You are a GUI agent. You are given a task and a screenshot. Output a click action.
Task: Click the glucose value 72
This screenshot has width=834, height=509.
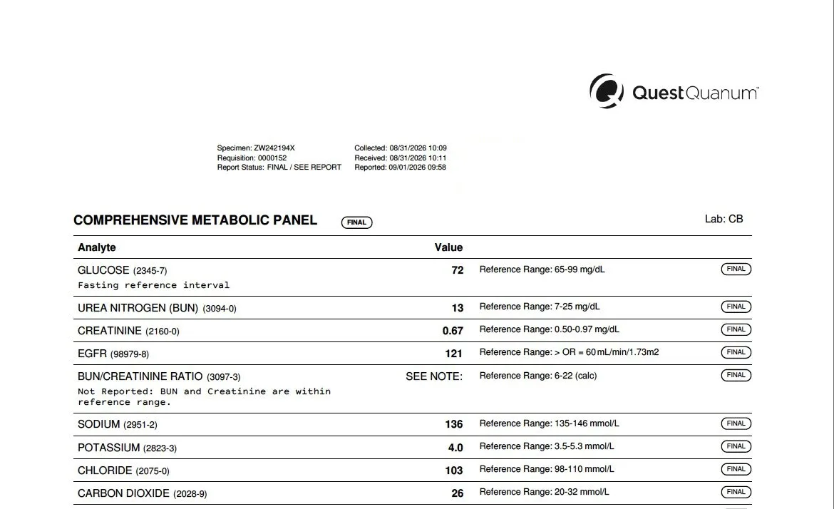458,270
